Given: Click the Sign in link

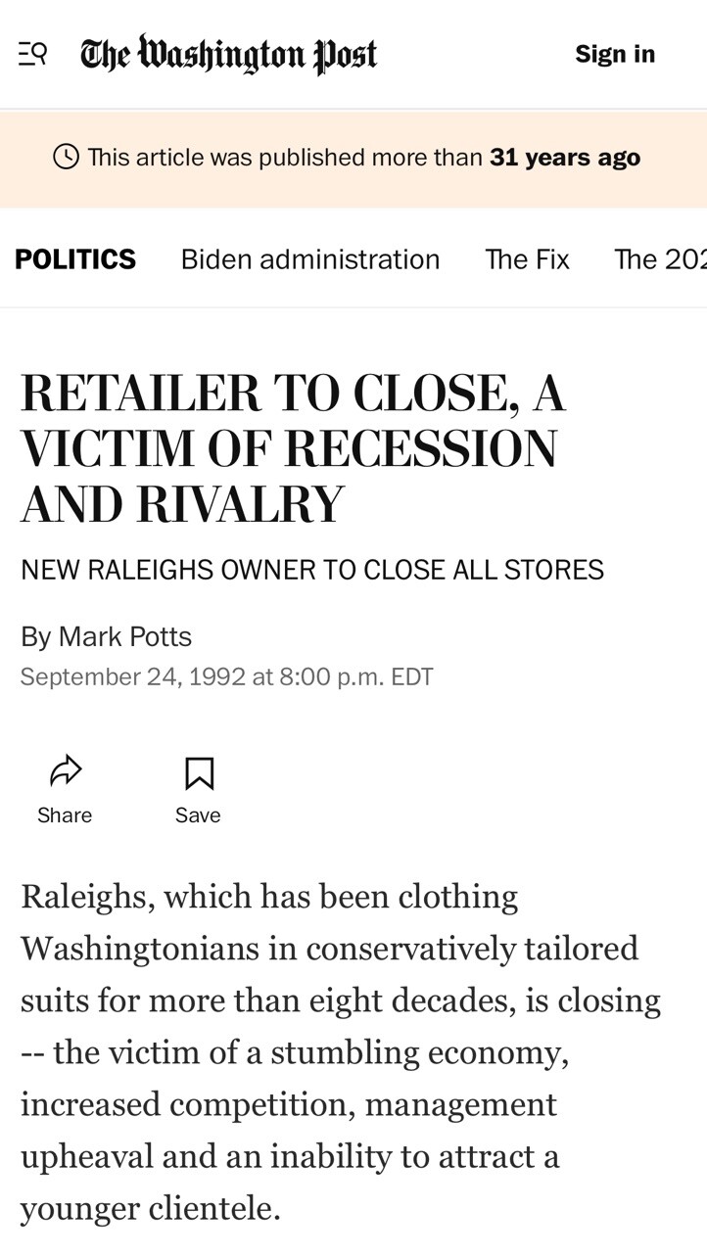Looking at the screenshot, I should point(615,54).
